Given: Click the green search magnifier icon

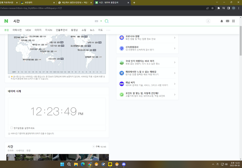Looking at the screenshot, I should click(107, 21).
